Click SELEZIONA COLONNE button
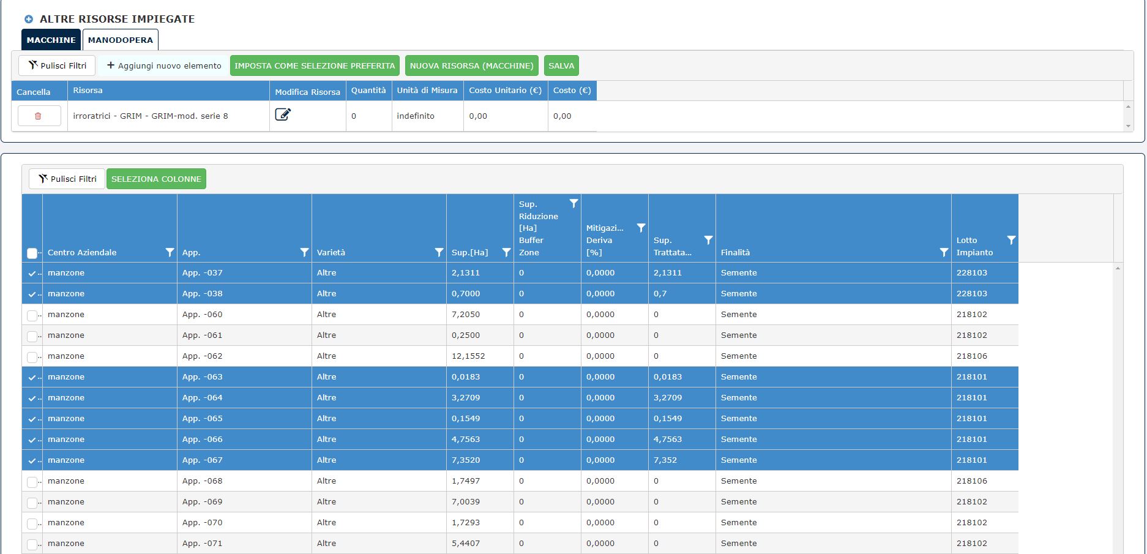Image resolution: width=1147 pixels, height=554 pixels. click(156, 179)
